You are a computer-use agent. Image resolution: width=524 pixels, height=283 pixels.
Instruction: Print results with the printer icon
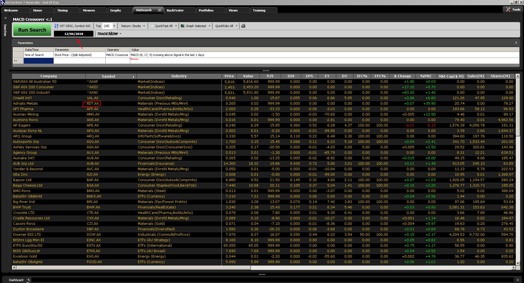coord(243,26)
